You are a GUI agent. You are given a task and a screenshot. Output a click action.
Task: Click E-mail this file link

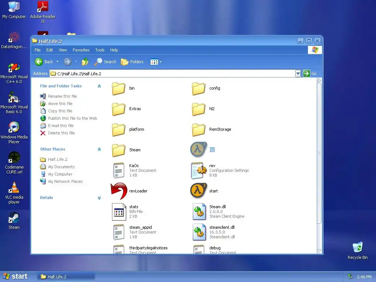click(61, 126)
